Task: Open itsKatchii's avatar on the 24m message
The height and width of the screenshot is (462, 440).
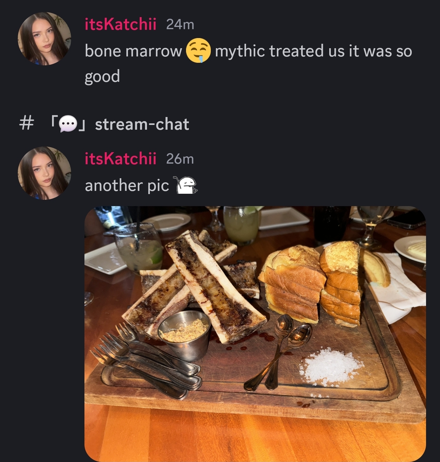Action: click(44, 39)
